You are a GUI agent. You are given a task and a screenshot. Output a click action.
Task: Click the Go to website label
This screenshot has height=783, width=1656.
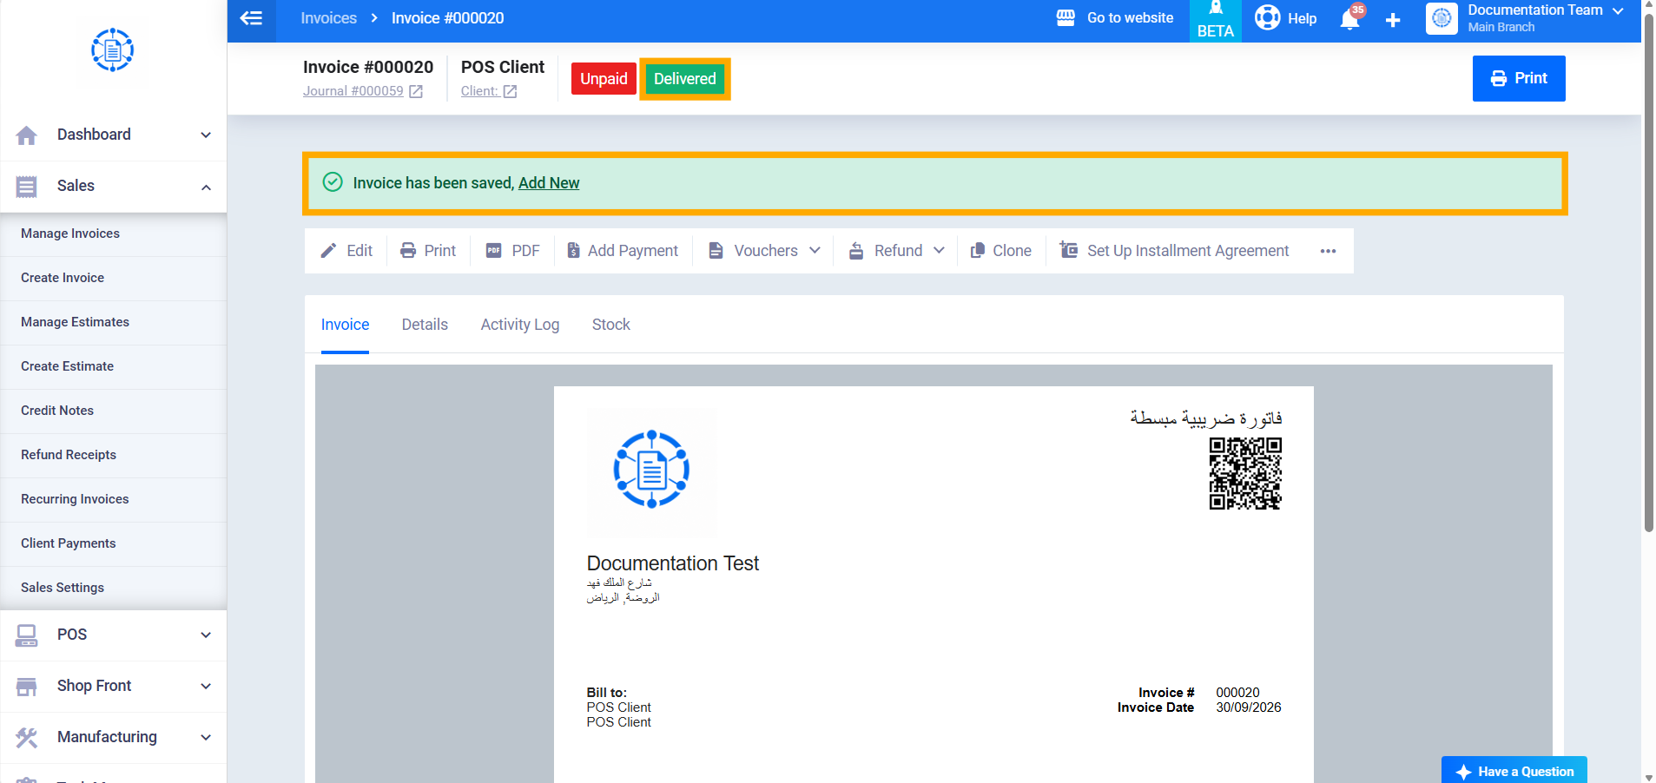coord(1130,17)
